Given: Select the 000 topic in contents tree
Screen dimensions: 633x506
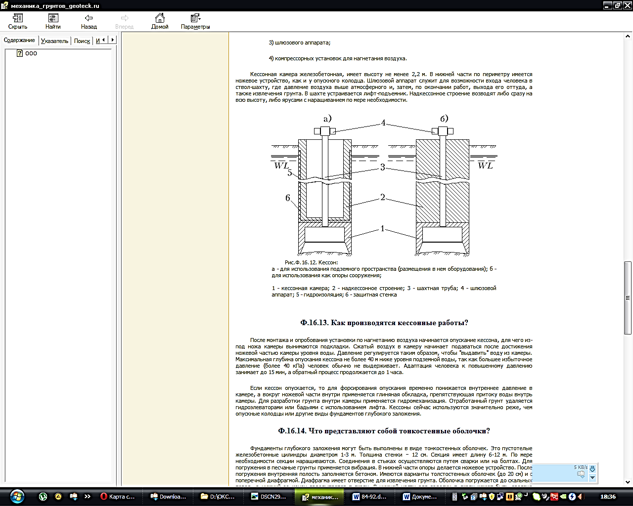Looking at the screenshot, I should [31, 53].
